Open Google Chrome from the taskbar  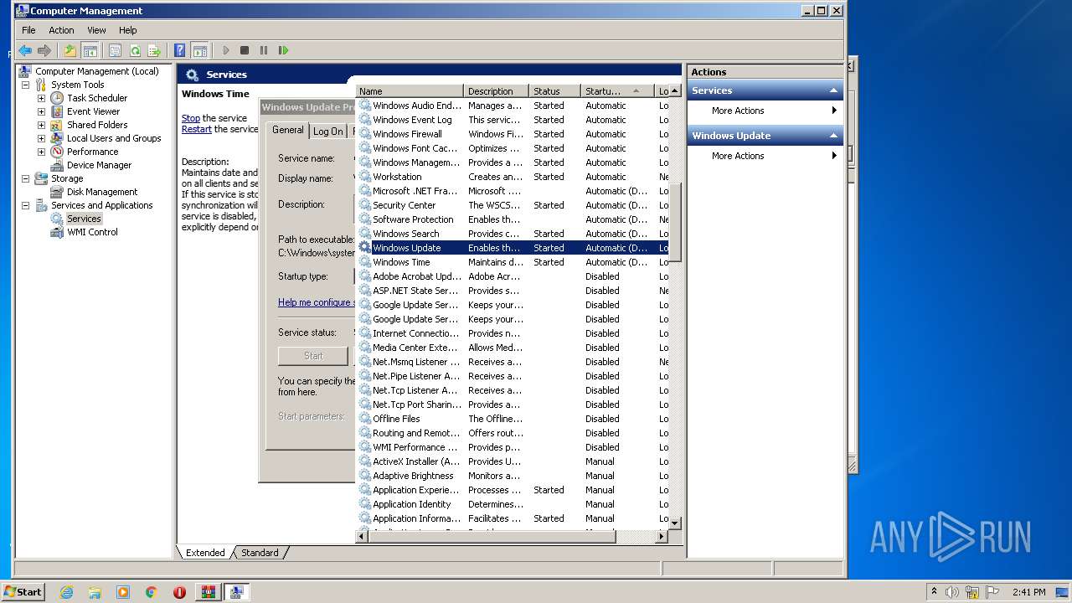tap(152, 592)
